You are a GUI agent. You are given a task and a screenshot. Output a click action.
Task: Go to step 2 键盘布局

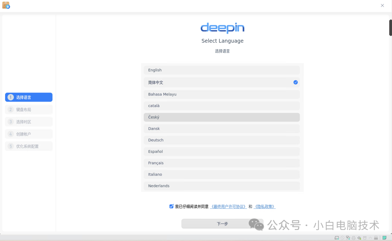pyautogui.click(x=29, y=110)
